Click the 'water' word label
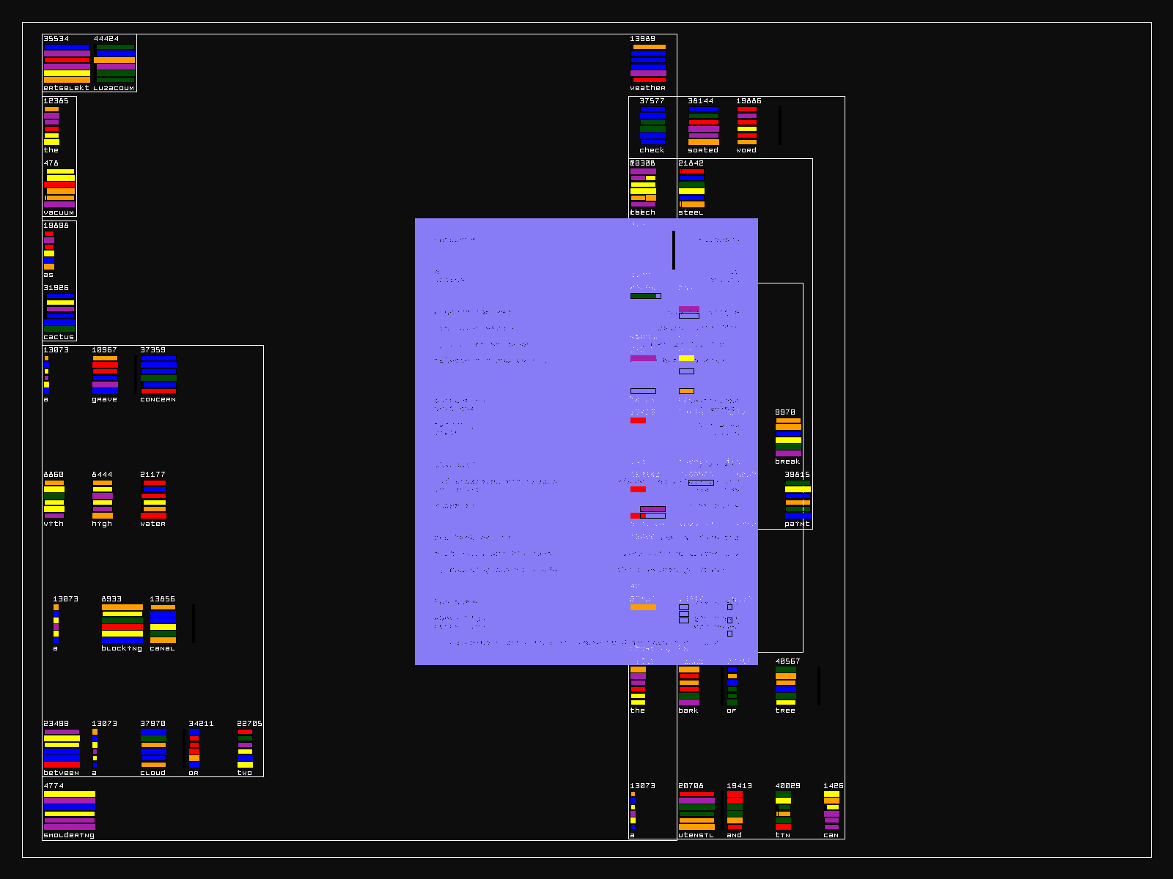The height and width of the screenshot is (879, 1173). point(153,524)
